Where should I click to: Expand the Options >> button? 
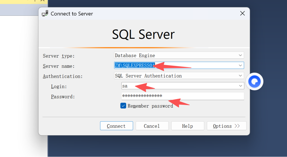point(227,126)
